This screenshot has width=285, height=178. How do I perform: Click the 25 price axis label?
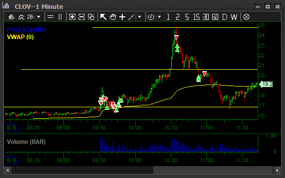[x=262, y=25]
